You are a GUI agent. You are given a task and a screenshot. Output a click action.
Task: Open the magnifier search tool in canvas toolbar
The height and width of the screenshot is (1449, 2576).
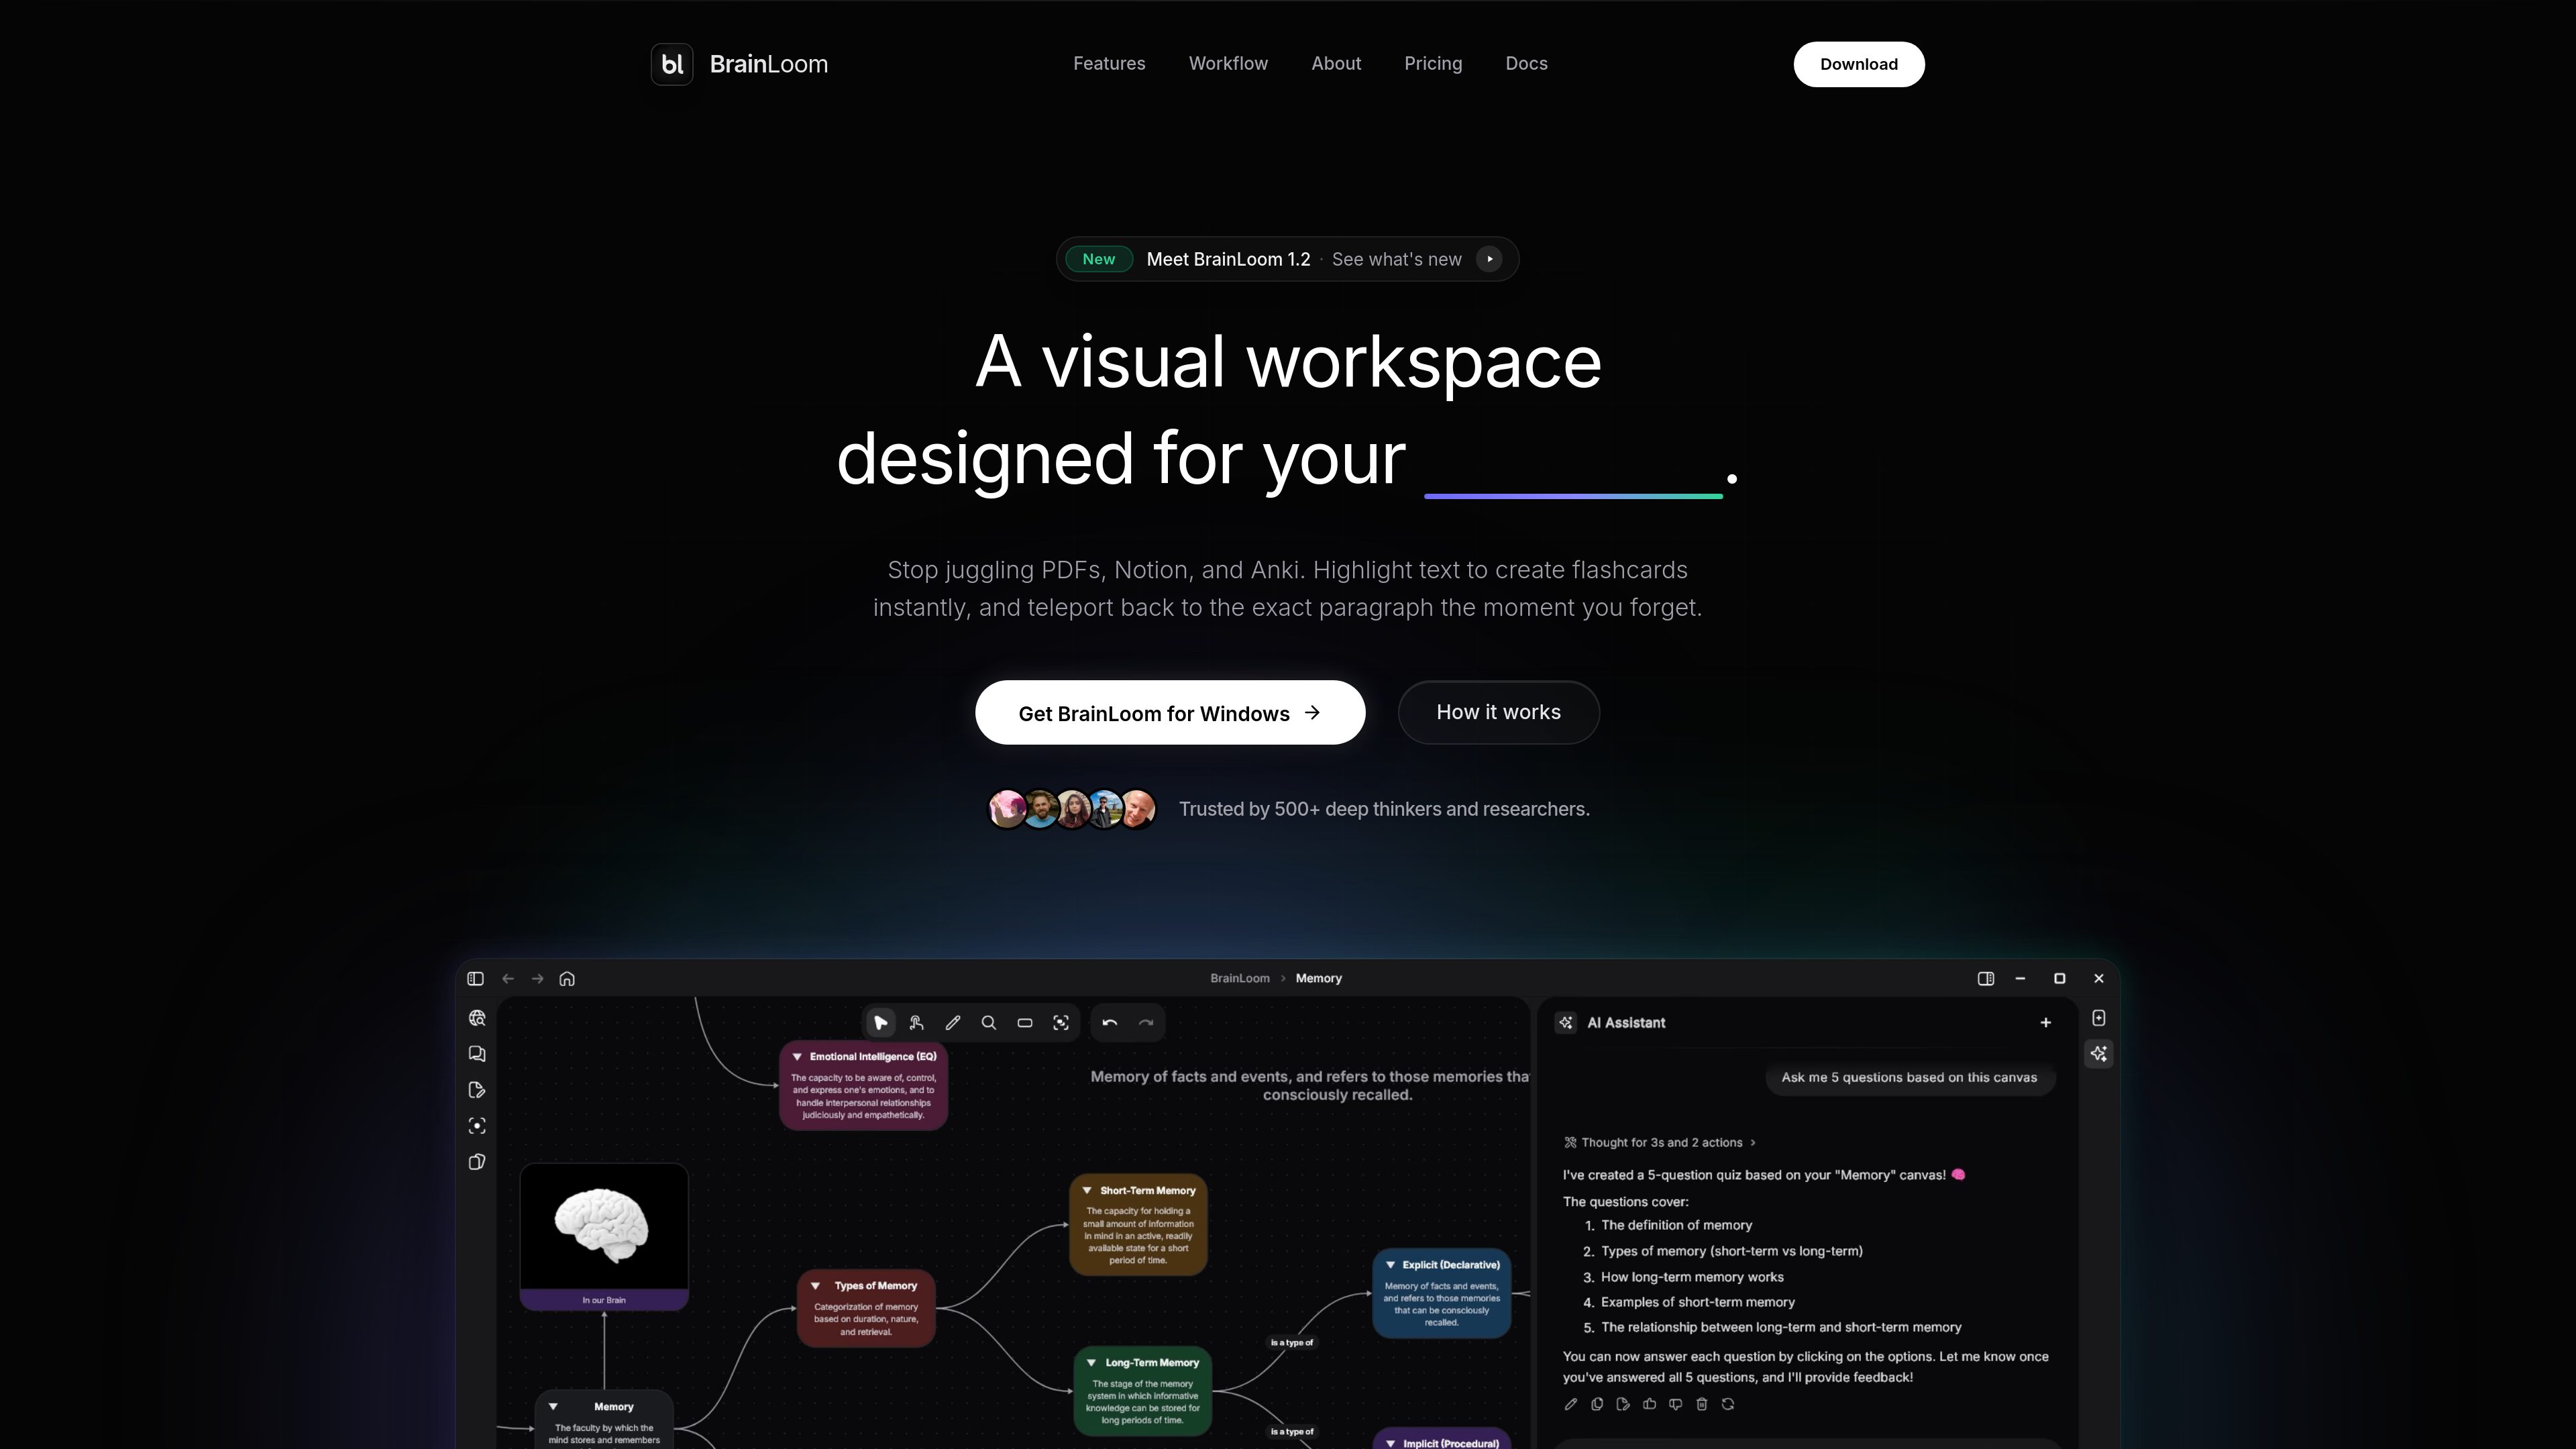[x=988, y=1022]
